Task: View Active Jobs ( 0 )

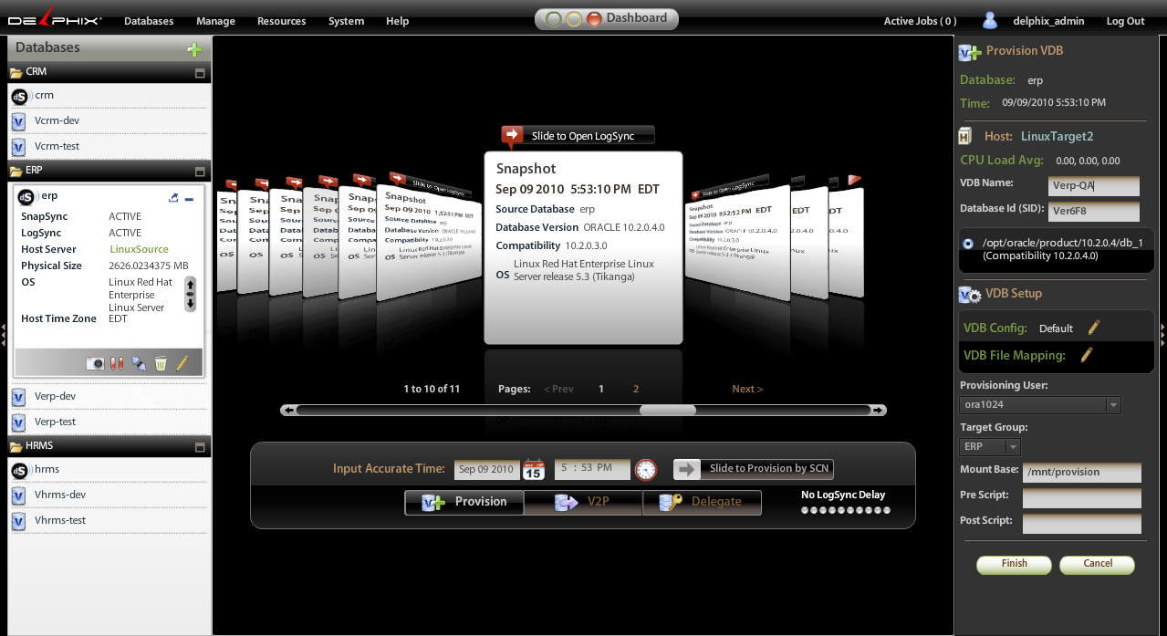Action: [x=920, y=21]
